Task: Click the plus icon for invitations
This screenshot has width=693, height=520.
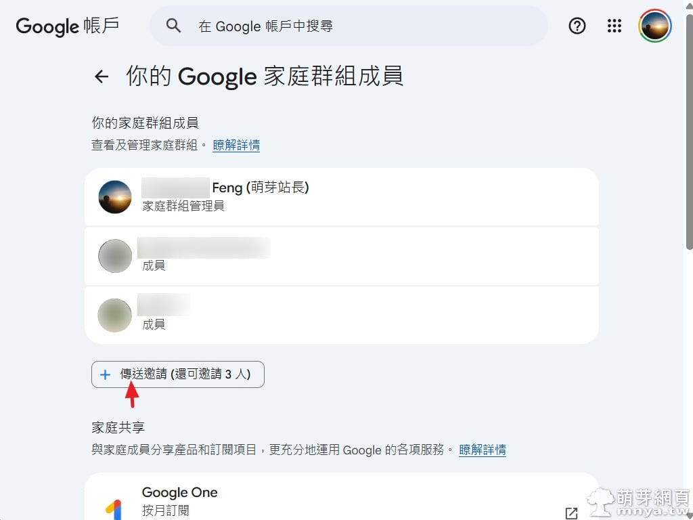Action: point(105,374)
